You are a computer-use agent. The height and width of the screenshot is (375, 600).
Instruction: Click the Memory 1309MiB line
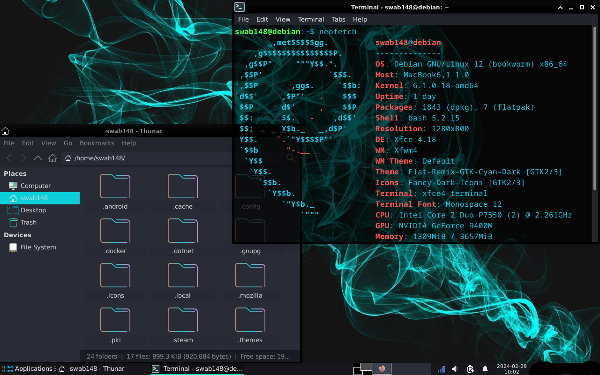[x=434, y=237]
